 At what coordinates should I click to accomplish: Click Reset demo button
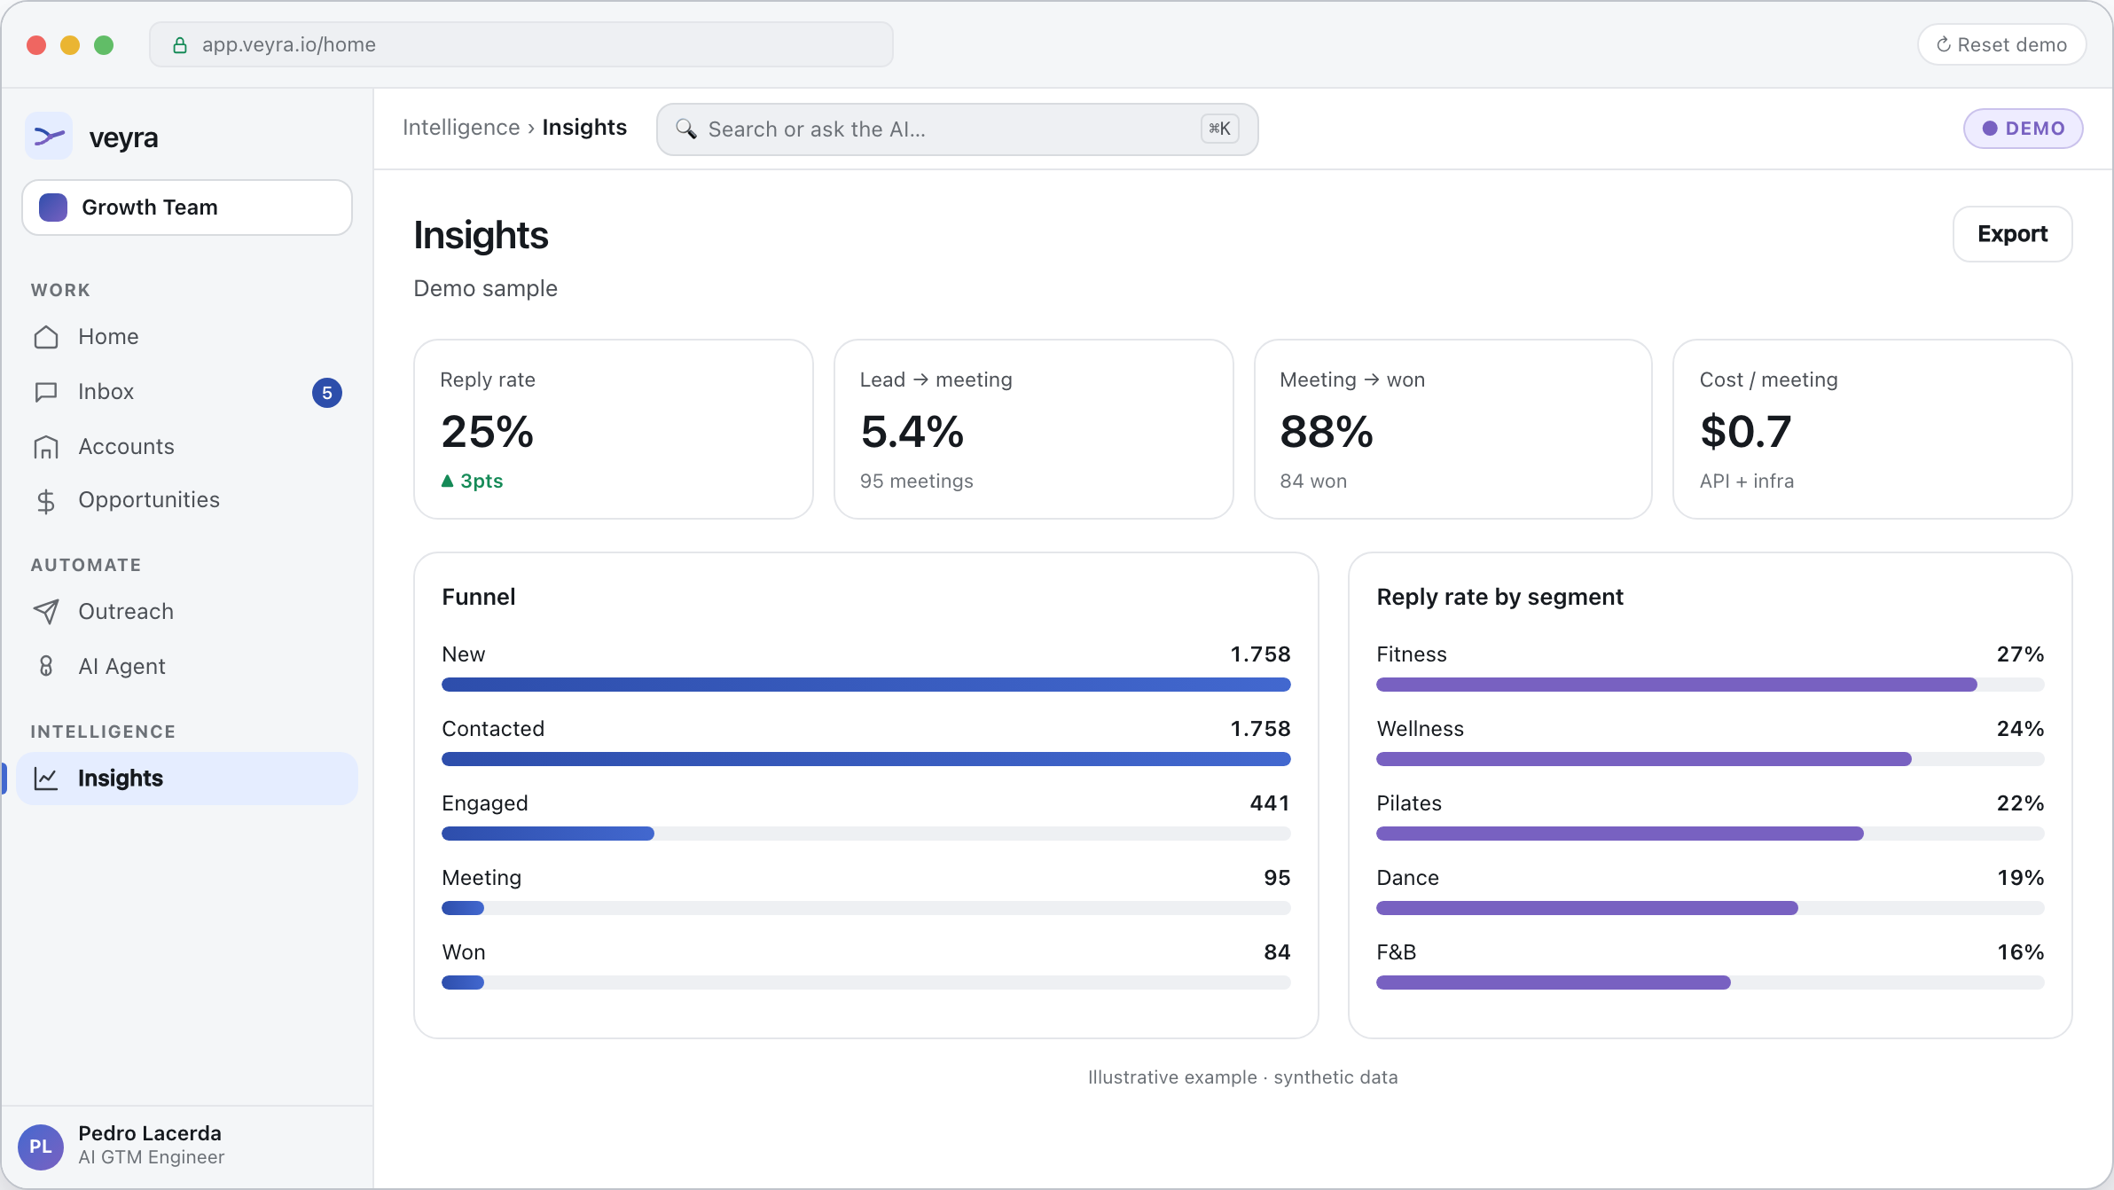(x=2001, y=44)
